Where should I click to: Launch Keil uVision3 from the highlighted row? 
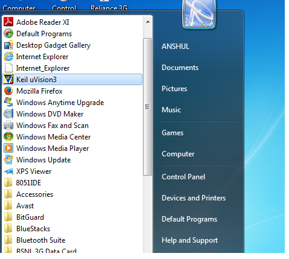click(72, 79)
